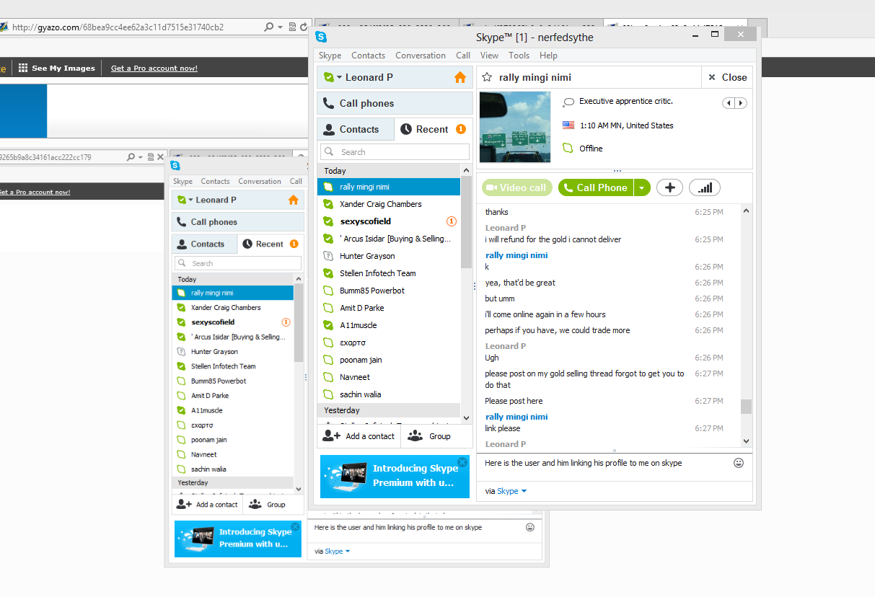
Task: Click the orange home icon in background Skype window
Action: (293, 200)
